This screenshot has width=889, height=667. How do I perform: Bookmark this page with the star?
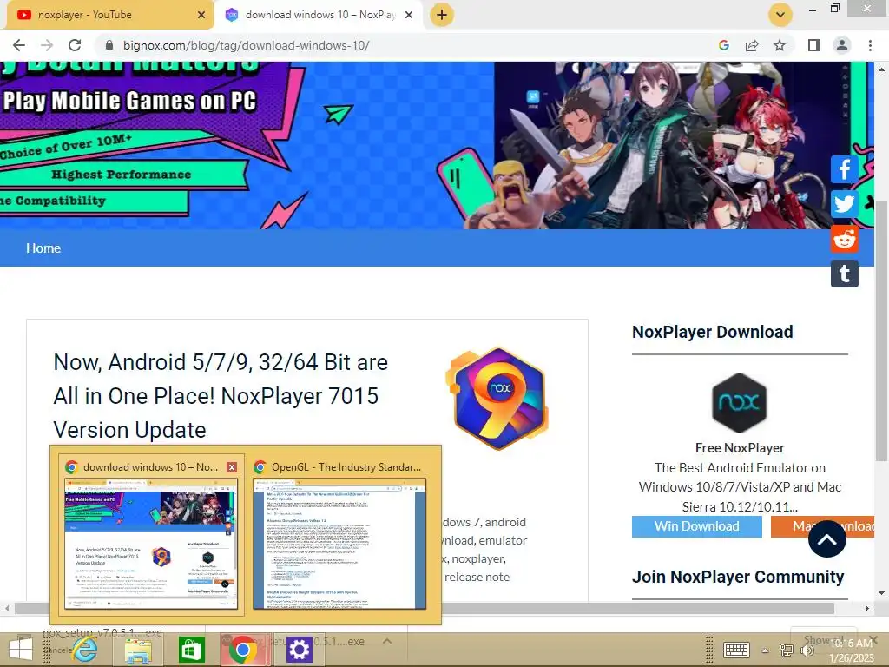tap(780, 45)
